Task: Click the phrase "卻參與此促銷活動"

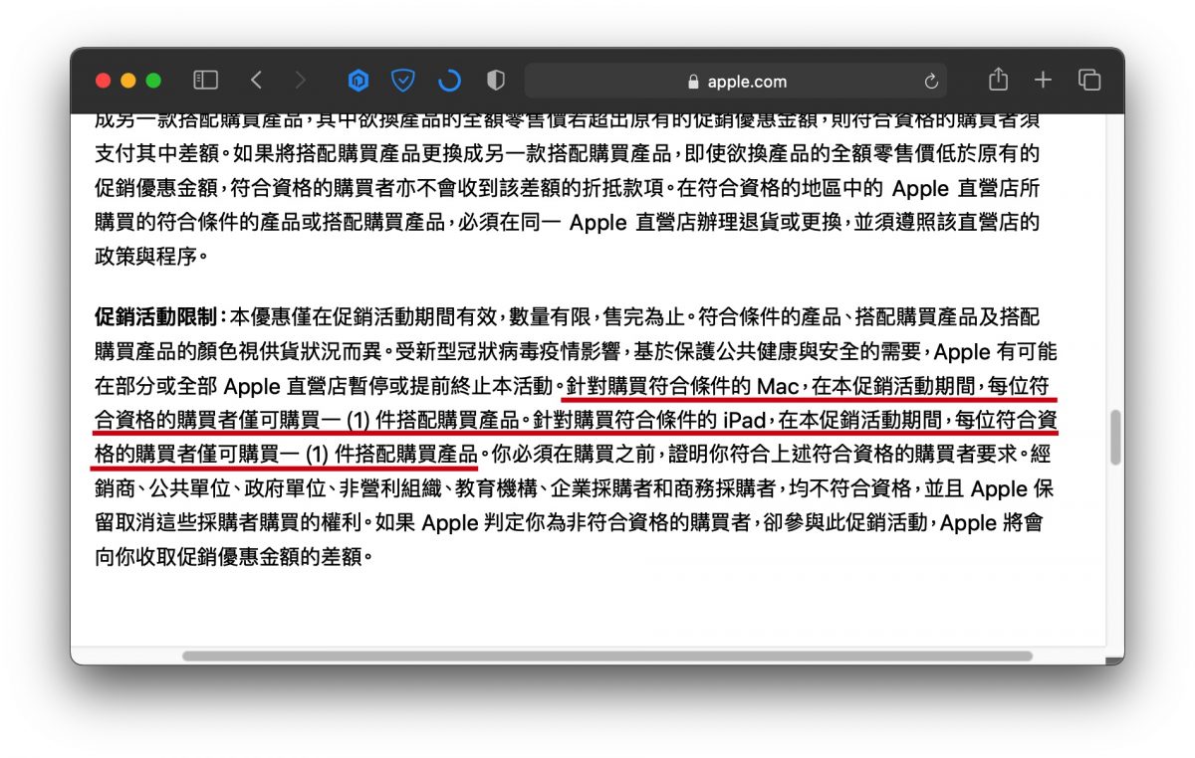Action: click(x=845, y=521)
